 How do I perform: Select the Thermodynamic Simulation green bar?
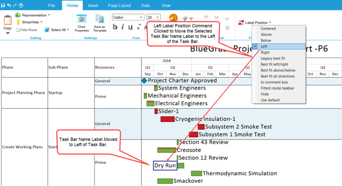(197, 173)
